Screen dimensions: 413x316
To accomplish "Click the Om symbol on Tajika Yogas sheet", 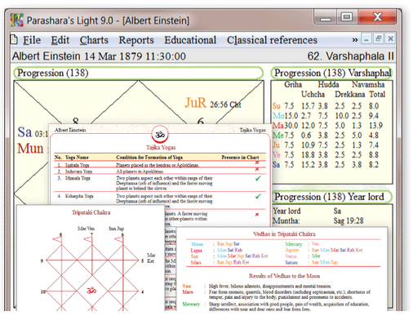I will pos(160,134).
